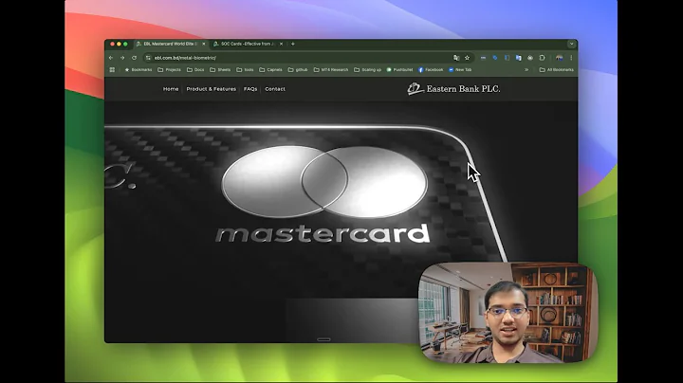
Task: Go to Home in site navigation
Action: point(171,89)
